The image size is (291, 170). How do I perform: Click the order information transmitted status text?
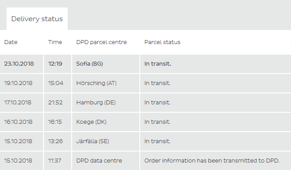[212, 161]
